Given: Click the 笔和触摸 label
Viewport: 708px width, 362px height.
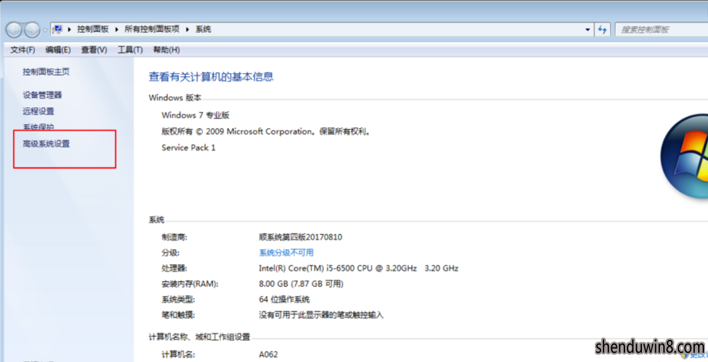Looking at the screenshot, I should click(179, 315).
